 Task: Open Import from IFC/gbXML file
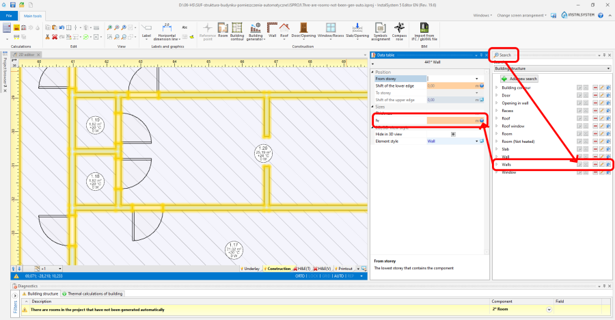click(424, 31)
